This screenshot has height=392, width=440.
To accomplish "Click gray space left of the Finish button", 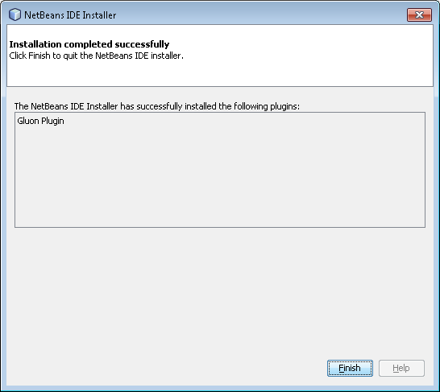I will click(x=168, y=368).
